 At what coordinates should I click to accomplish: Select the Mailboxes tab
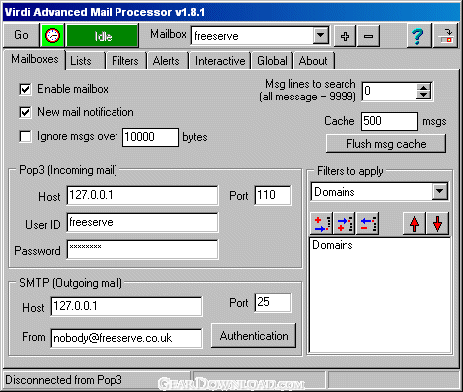tap(34, 59)
